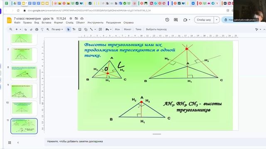Switch to grid view icon
Screen dimensions: 266x149
pos(10,142)
